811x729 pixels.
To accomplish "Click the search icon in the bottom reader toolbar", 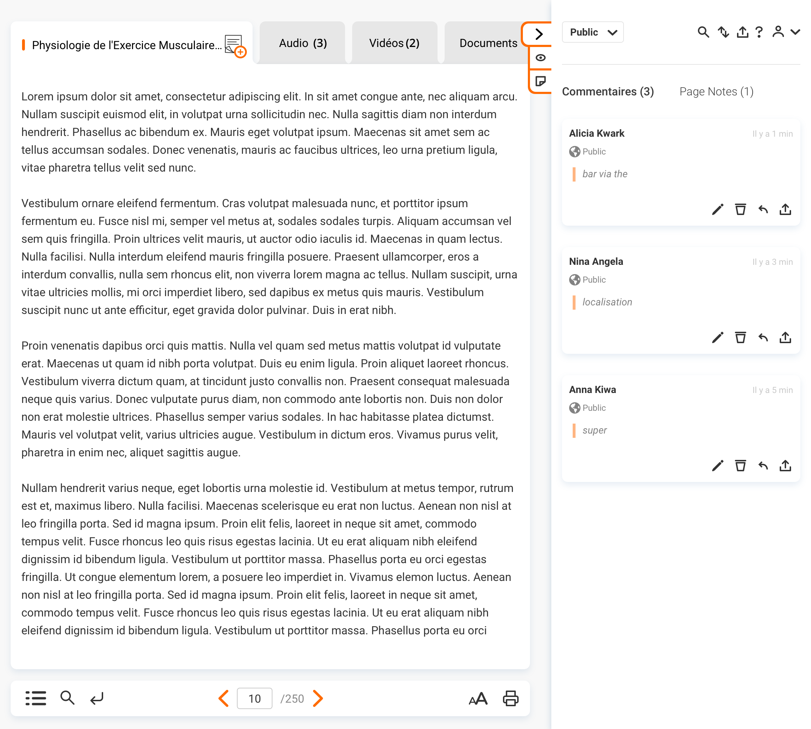I will [67, 698].
